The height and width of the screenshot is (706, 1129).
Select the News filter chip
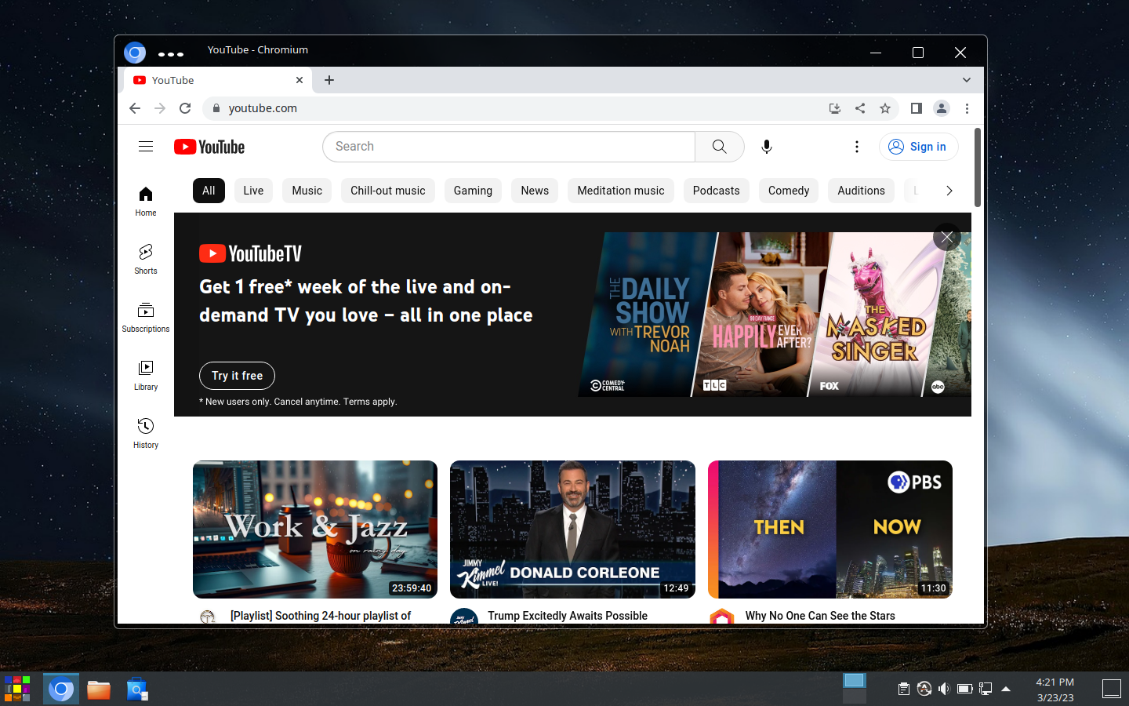coord(535,191)
